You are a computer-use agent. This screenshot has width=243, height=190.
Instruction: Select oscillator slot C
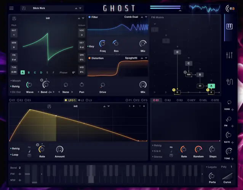tap(35, 73)
